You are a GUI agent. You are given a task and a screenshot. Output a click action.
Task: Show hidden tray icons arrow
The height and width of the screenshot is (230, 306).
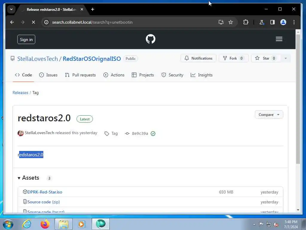(x=254, y=225)
